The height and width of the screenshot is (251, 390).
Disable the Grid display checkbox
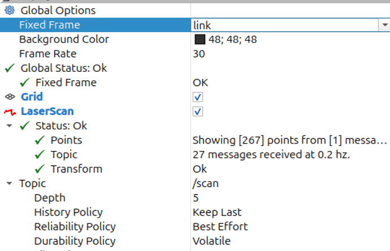click(x=197, y=97)
